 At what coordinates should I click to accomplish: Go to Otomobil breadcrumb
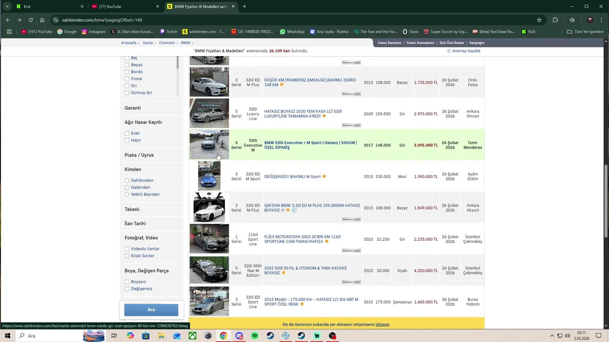tap(167, 43)
